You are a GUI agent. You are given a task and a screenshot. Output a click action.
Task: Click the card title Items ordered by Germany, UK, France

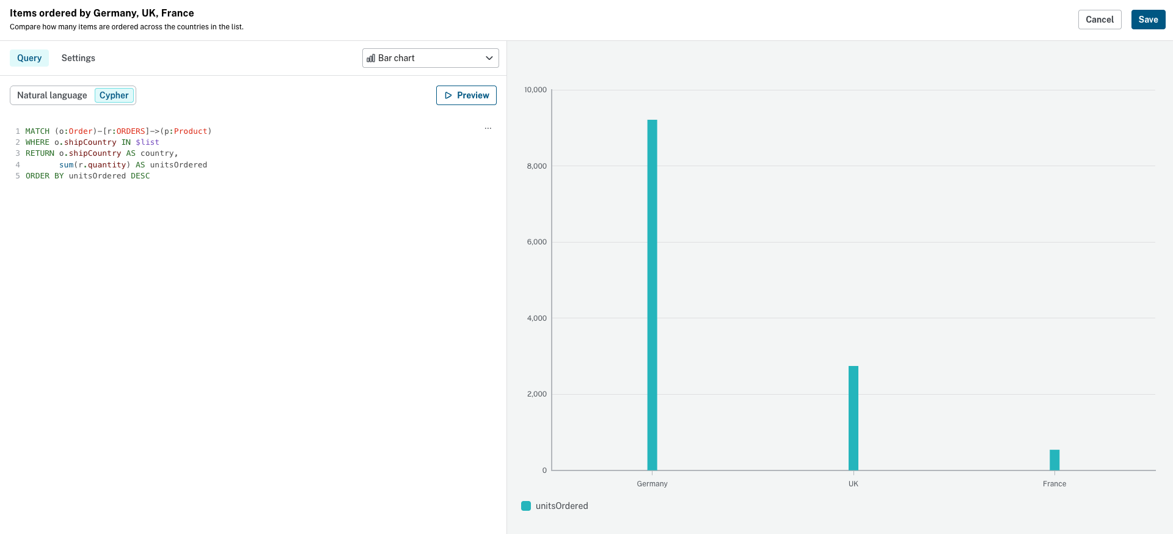coord(102,13)
